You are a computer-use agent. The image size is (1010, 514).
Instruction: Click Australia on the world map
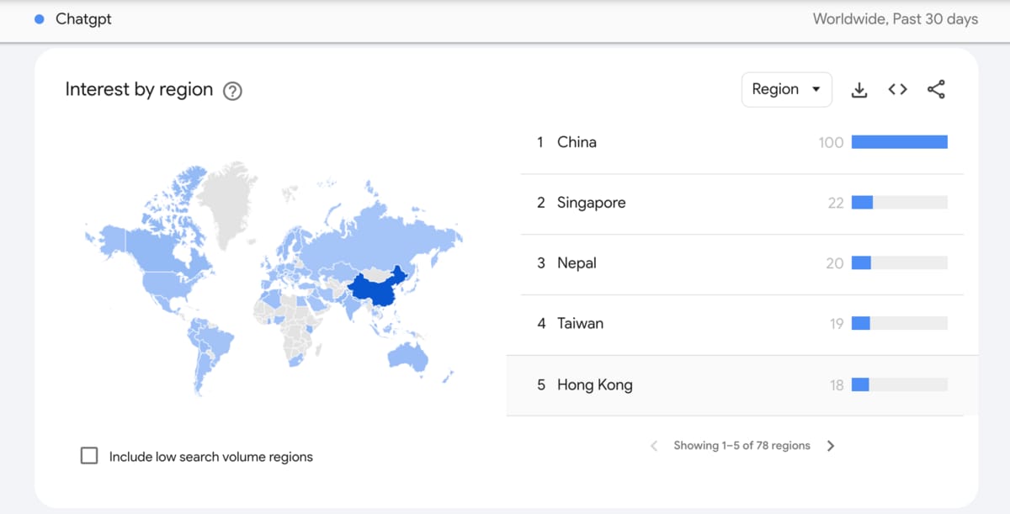click(407, 356)
